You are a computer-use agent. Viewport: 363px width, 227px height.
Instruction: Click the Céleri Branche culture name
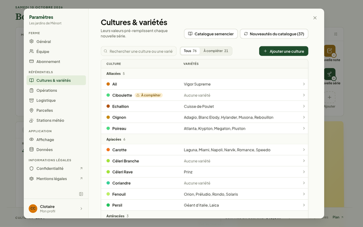click(x=126, y=161)
